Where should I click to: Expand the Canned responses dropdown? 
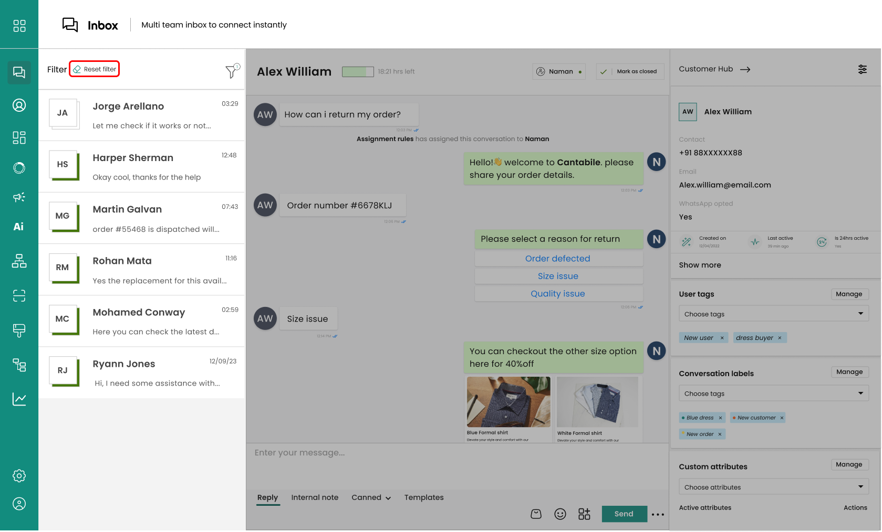coord(371,497)
